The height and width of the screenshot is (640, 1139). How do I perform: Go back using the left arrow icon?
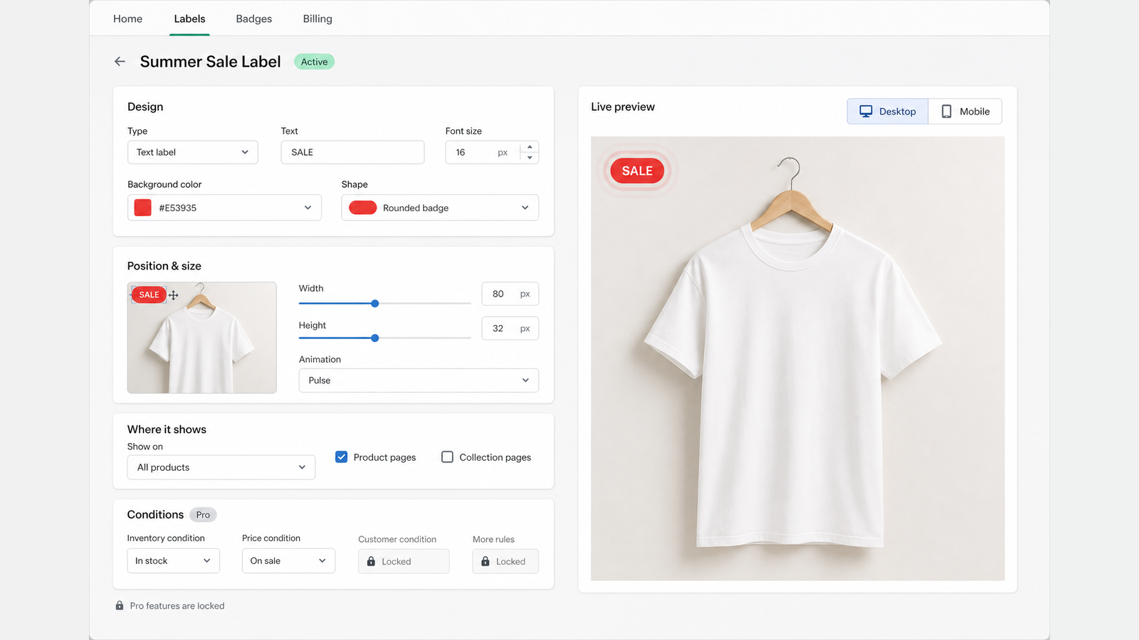(x=120, y=62)
